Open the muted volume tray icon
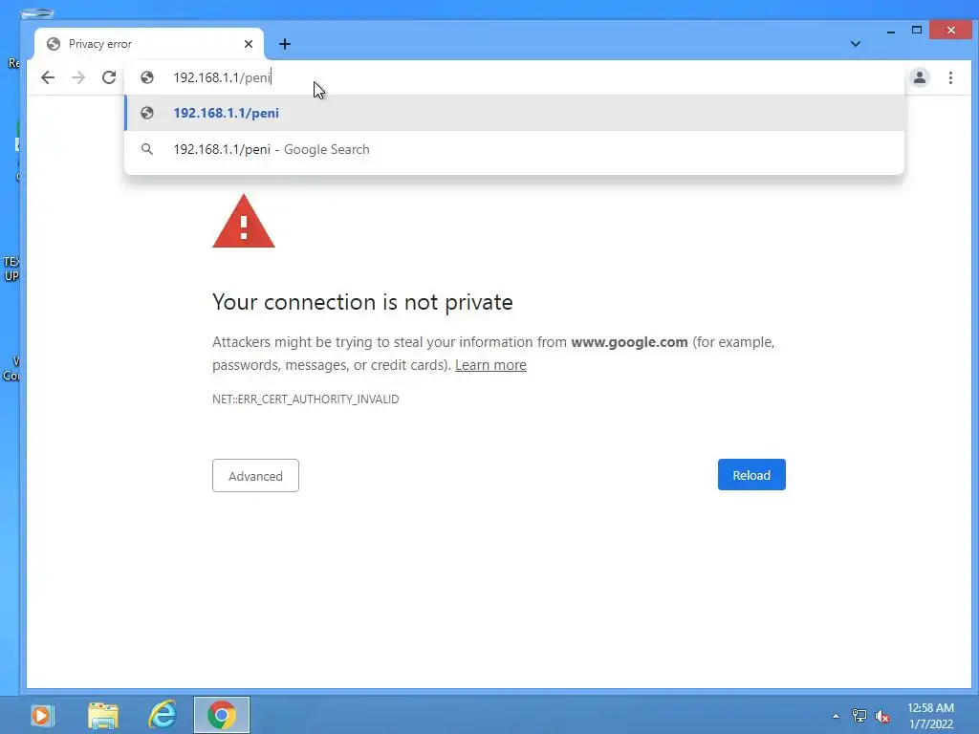The image size is (979, 734). click(882, 717)
